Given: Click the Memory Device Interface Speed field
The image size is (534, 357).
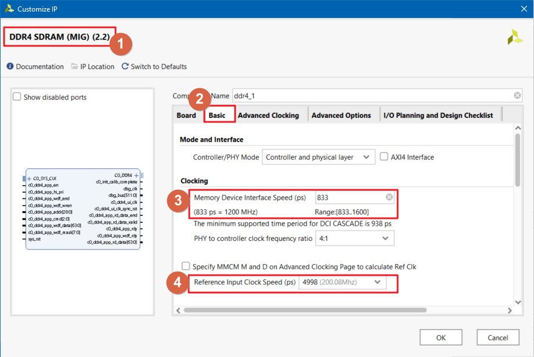Looking at the screenshot, I should 355,197.
